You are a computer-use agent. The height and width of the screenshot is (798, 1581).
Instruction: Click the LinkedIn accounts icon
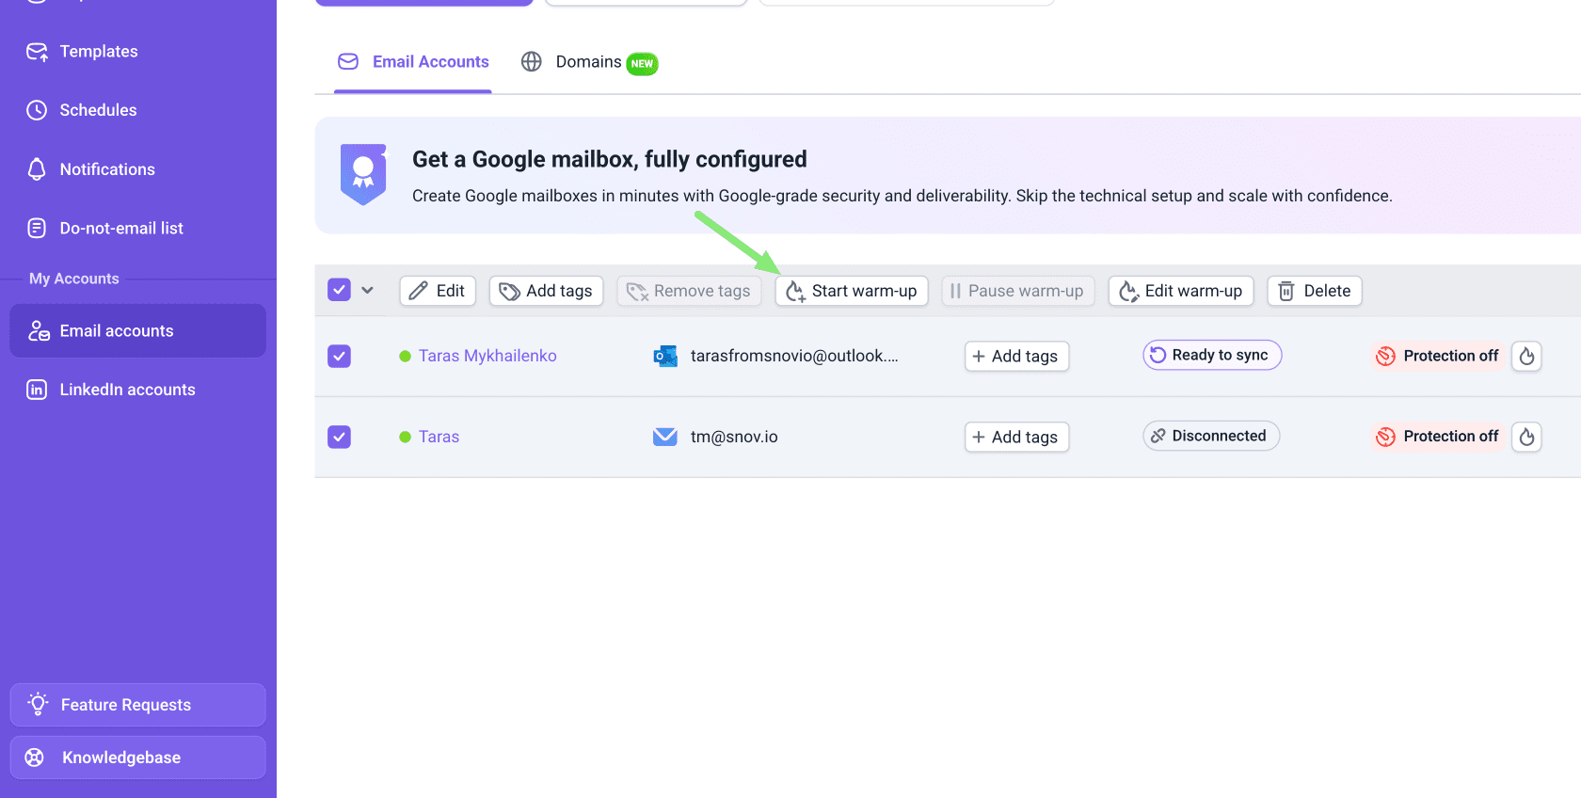[x=37, y=390]
